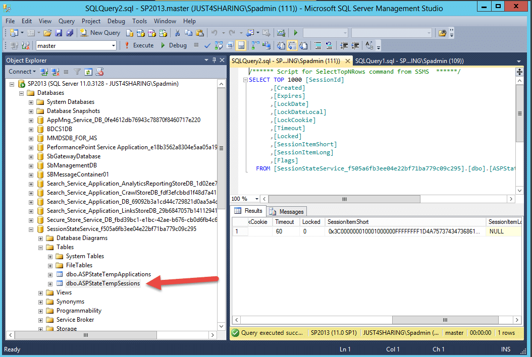Toggle IntelliSense Enabled button
This screenshot has width=532, height=357.
241,45
